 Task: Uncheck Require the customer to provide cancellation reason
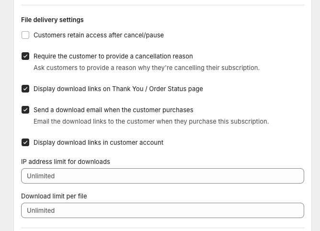(25, 56)
